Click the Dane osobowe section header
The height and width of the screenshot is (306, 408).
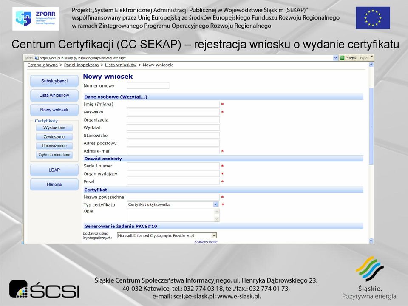tap(223, 97)
